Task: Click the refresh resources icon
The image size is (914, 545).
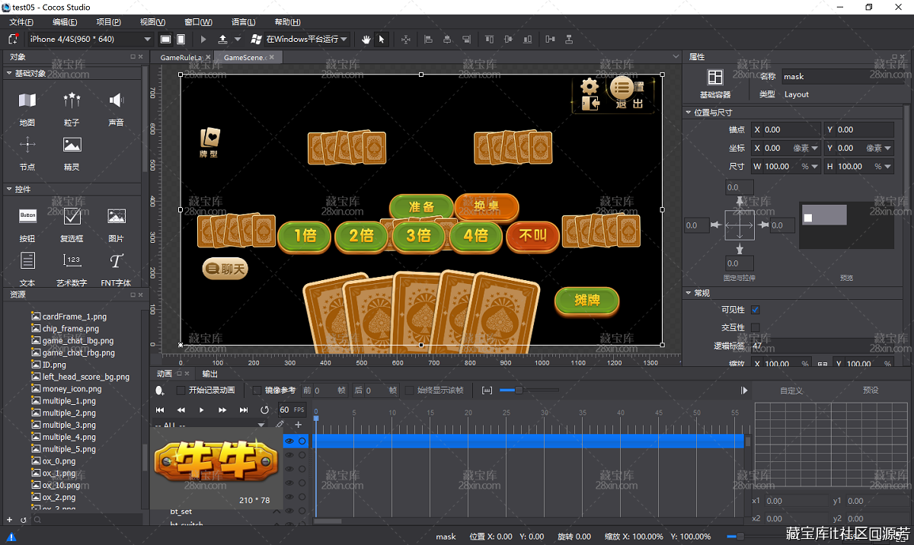Action: coord(23,519)
